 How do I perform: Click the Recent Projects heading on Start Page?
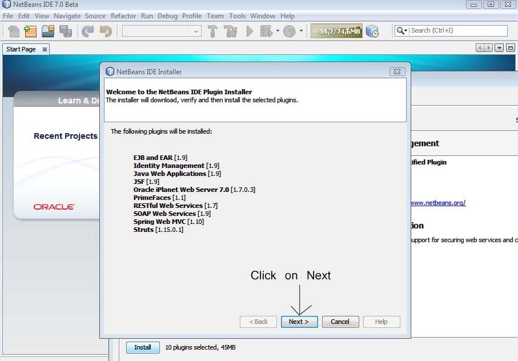[x=66, y=136]
